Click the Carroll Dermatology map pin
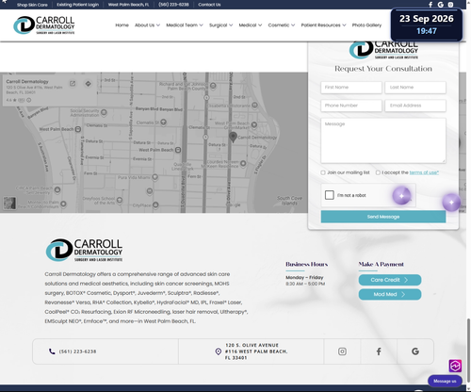The width and height of the screenshot is (471, 392). click(x=233, y=137)
